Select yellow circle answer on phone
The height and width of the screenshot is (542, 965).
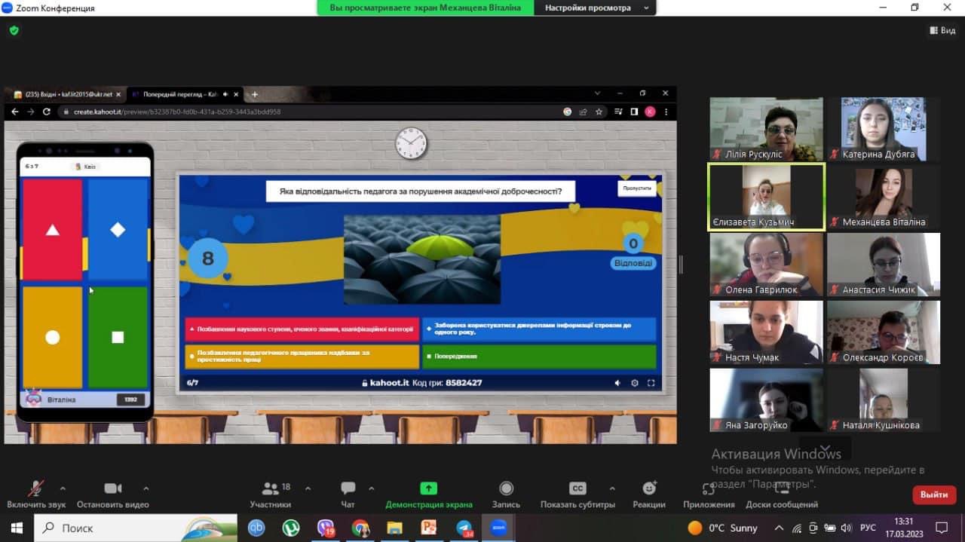coord(52,337)
